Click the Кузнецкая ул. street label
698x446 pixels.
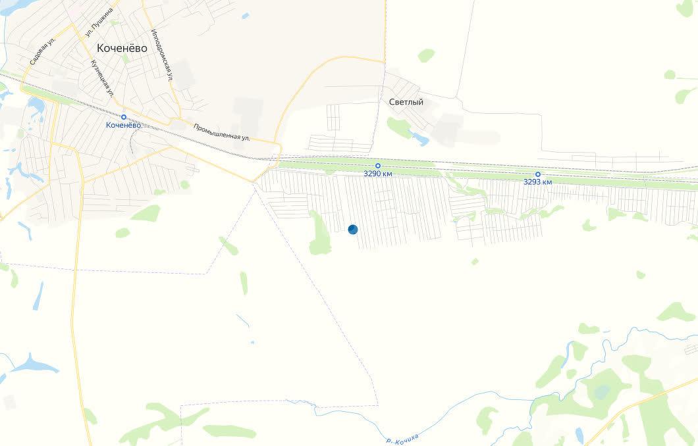click(102, 78)
